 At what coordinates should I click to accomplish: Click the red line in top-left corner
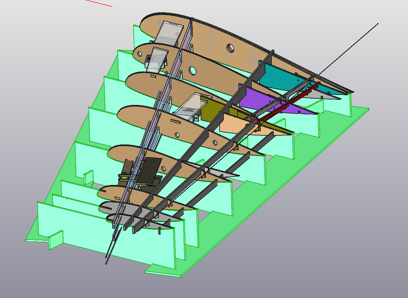click(x=99, y=3)
